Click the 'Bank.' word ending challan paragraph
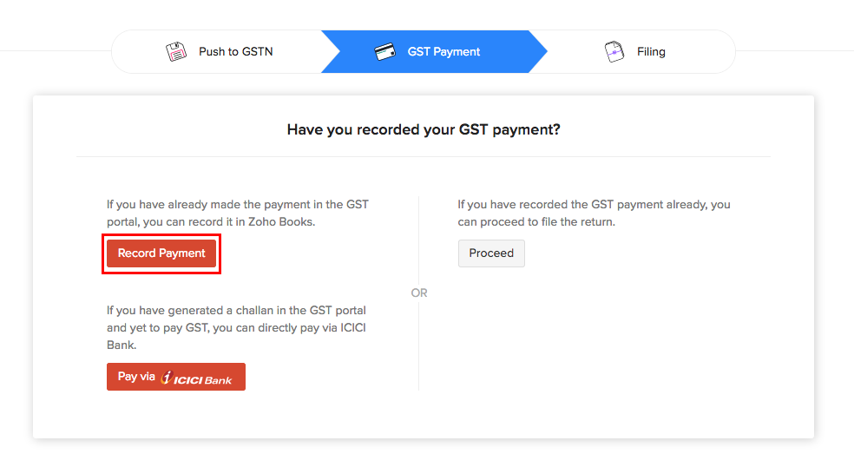This screenshot has width=854, height=454. 122,345
